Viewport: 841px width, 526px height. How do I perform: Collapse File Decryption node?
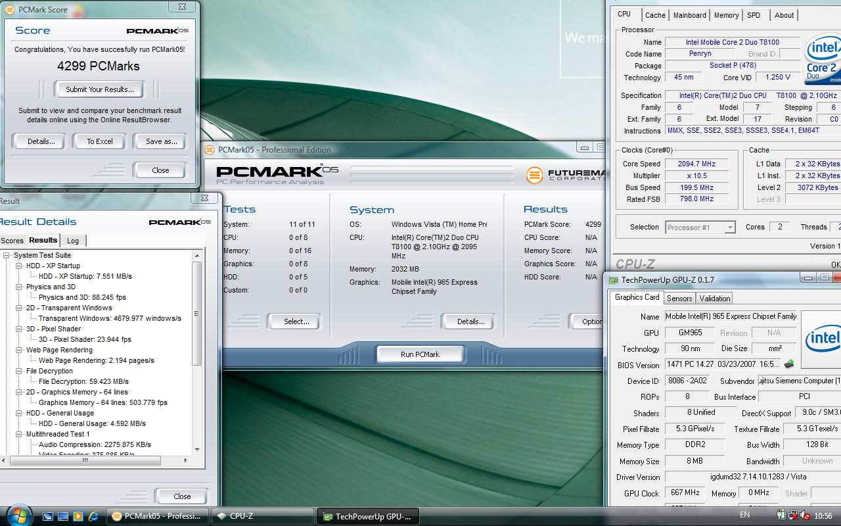pyautogui.click(x=19, y=371)
